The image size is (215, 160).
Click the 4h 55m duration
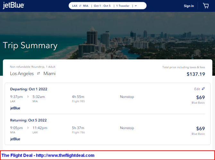(78, 97)
